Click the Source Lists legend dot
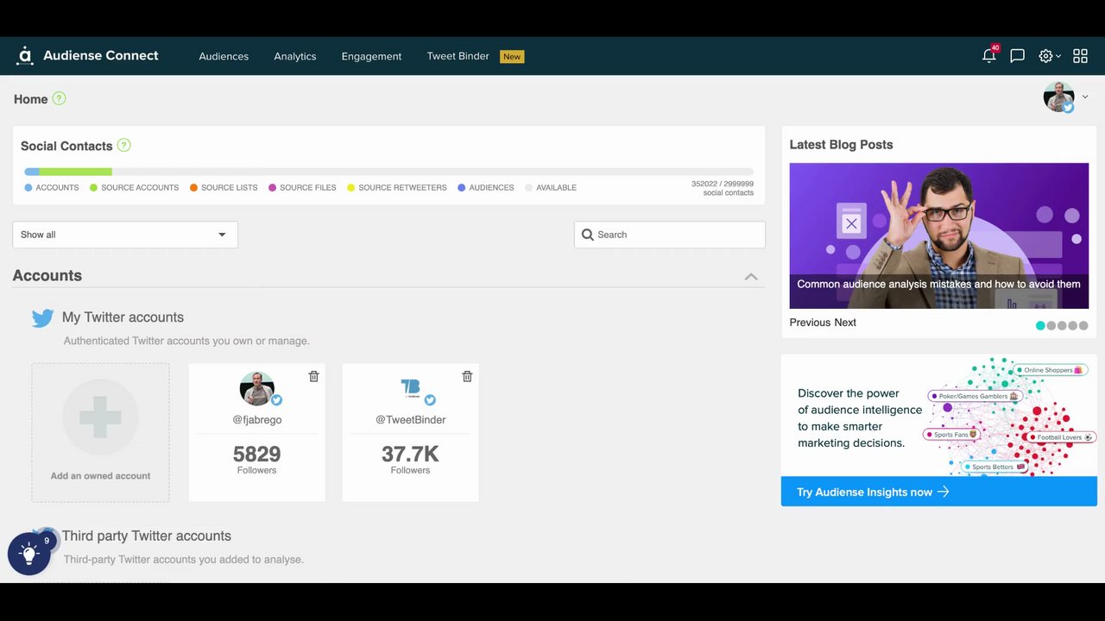 click(194, 187)
